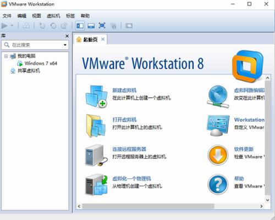Open the 虚拟机 menu
Screen dimensions: 275x220
tap(53, 16)
